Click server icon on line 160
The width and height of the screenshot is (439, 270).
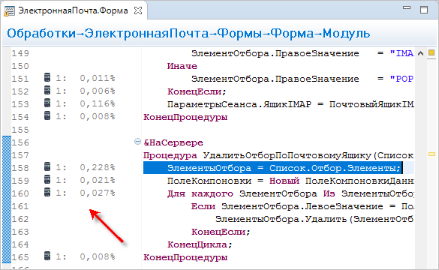pos(47,192)
